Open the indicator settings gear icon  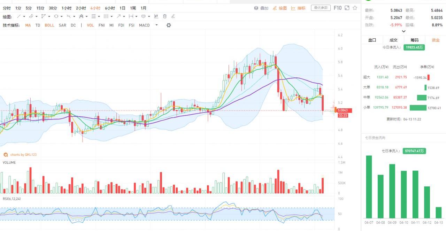click(169, 25)
